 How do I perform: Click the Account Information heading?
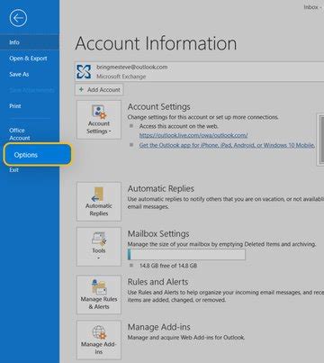pos(156,43)
